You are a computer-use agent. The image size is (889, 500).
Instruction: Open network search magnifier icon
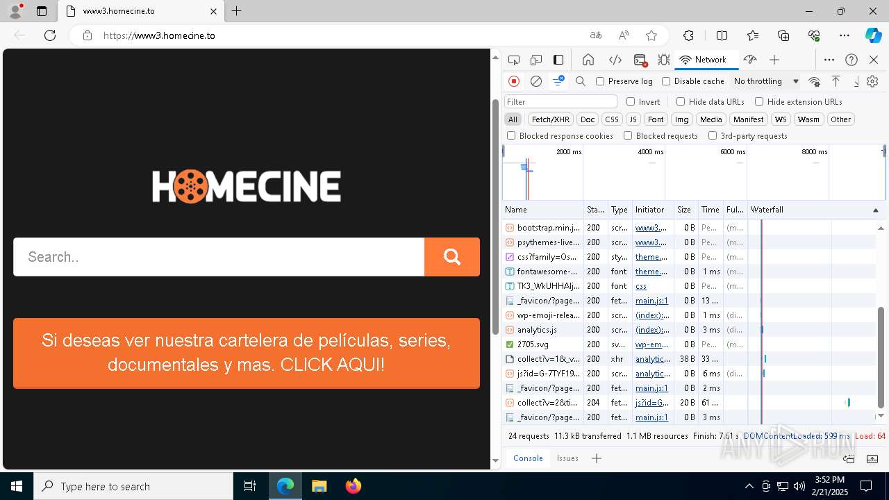pyautogui.click(x=581, y=81)
